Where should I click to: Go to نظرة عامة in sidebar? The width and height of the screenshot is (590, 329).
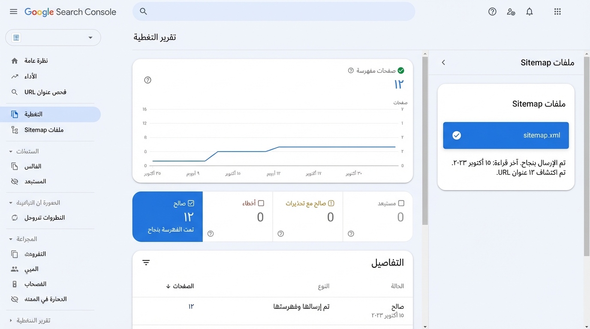point(36,61)
